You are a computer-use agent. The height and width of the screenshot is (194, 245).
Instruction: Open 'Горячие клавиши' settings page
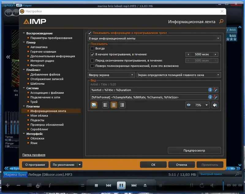43,52
